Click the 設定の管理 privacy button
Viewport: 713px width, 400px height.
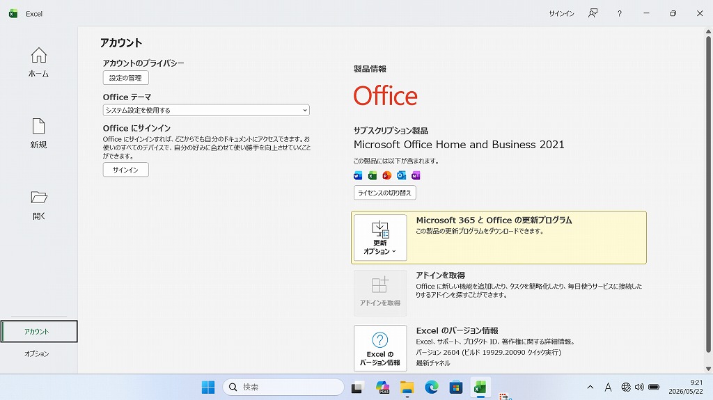click(125, 78)
